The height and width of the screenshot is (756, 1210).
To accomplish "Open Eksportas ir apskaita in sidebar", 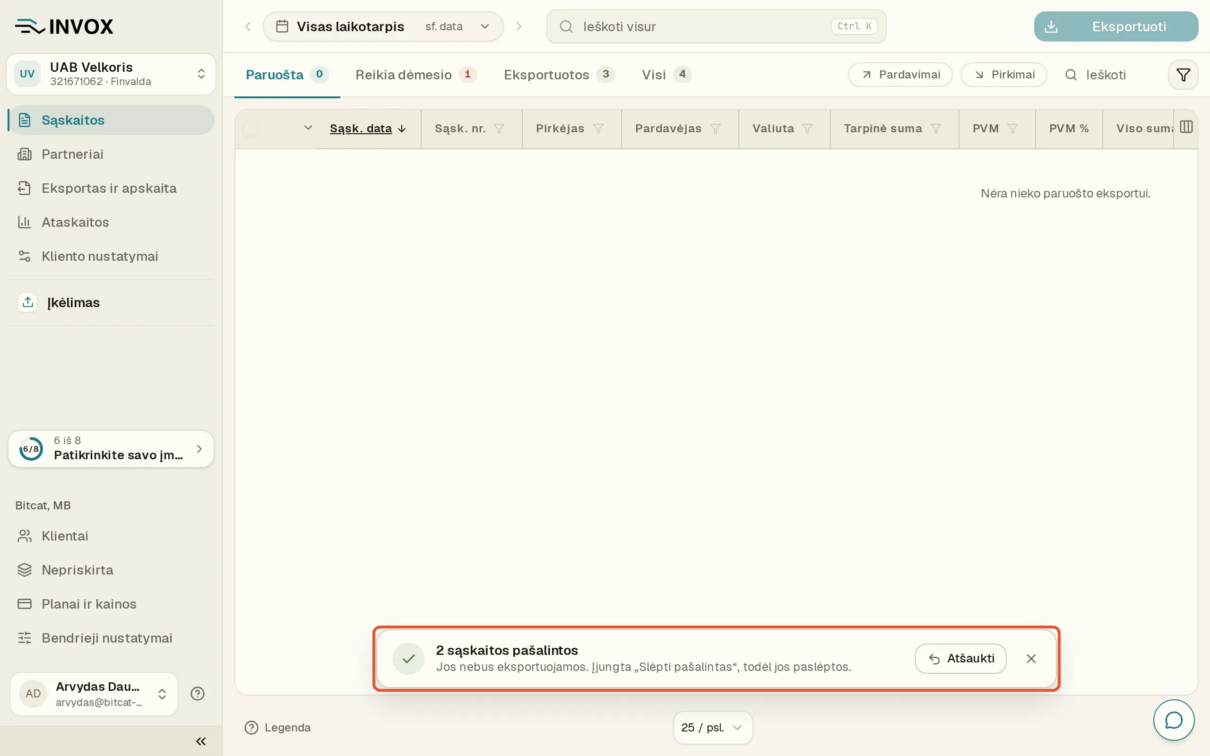I will 111,188.
